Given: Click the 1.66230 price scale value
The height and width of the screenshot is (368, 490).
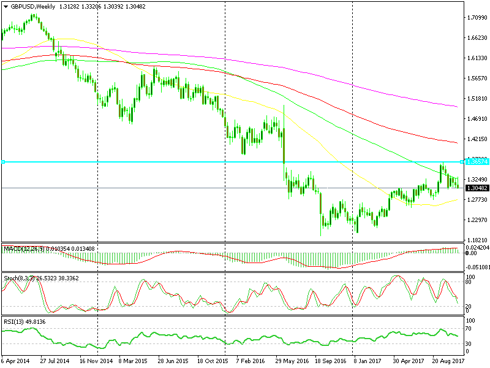Looking at the screenshot, I should (477, 38).
